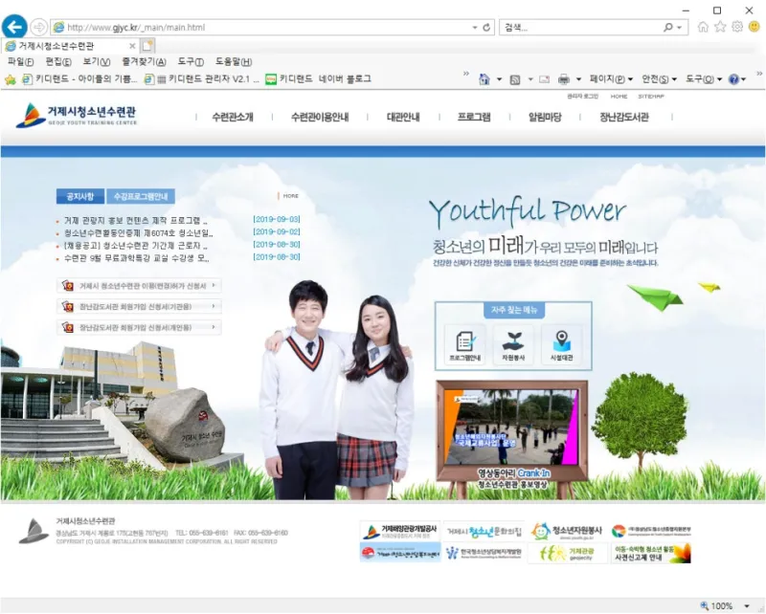
Task: Go to the 장난감도서관 navigation item
Action: [x=624, y=117]
